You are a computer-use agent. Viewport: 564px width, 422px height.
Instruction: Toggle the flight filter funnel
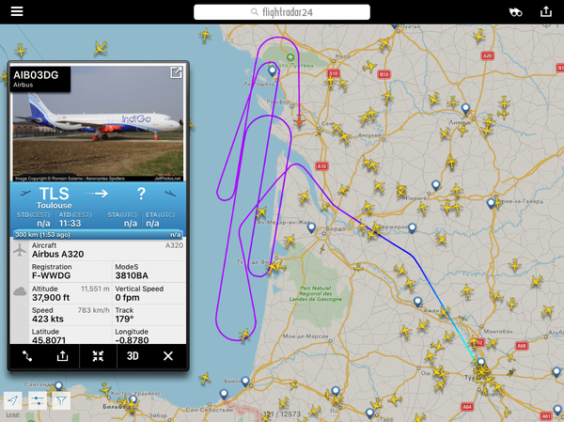point(61,400)
